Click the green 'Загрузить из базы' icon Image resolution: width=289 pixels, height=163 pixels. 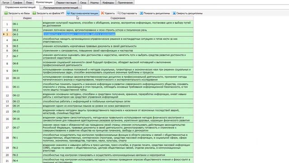click(6, 13)
